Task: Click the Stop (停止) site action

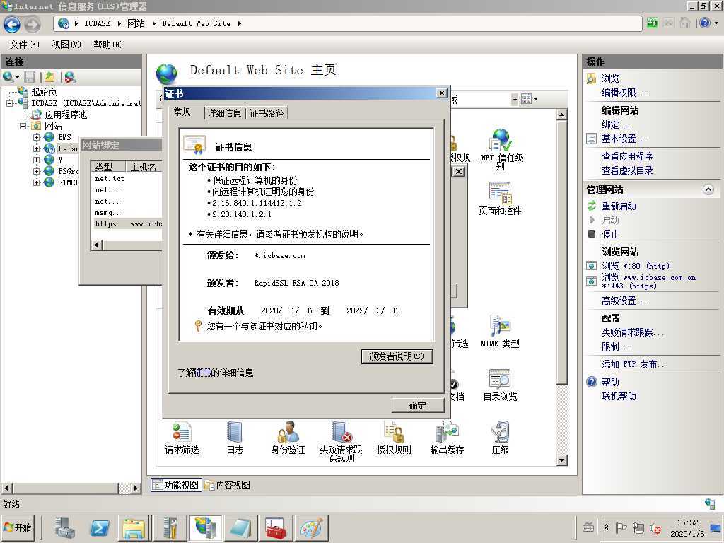Action: pos(610,234)
